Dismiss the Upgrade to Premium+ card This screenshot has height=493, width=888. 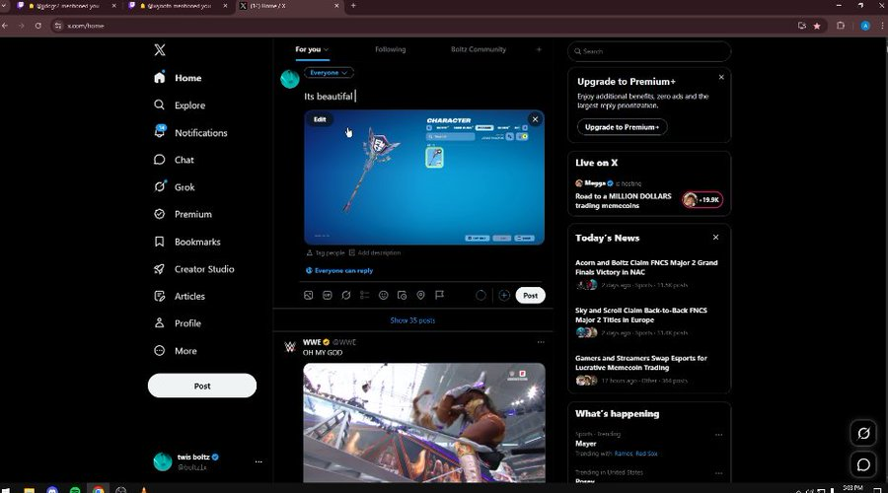tap(721, 77)
